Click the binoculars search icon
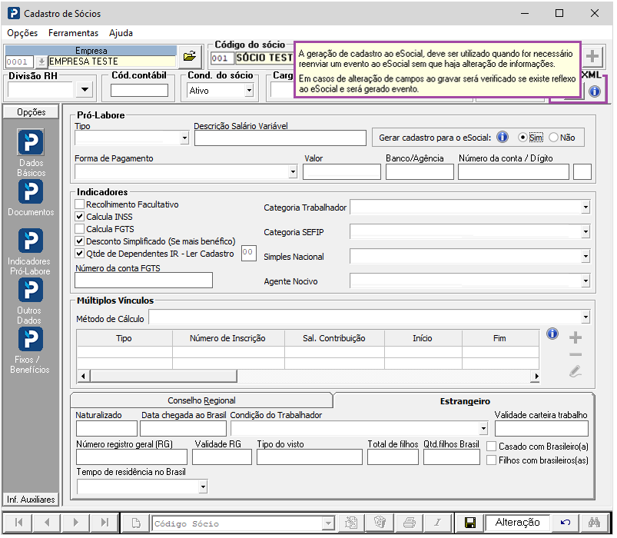 (x=594, y=523)
